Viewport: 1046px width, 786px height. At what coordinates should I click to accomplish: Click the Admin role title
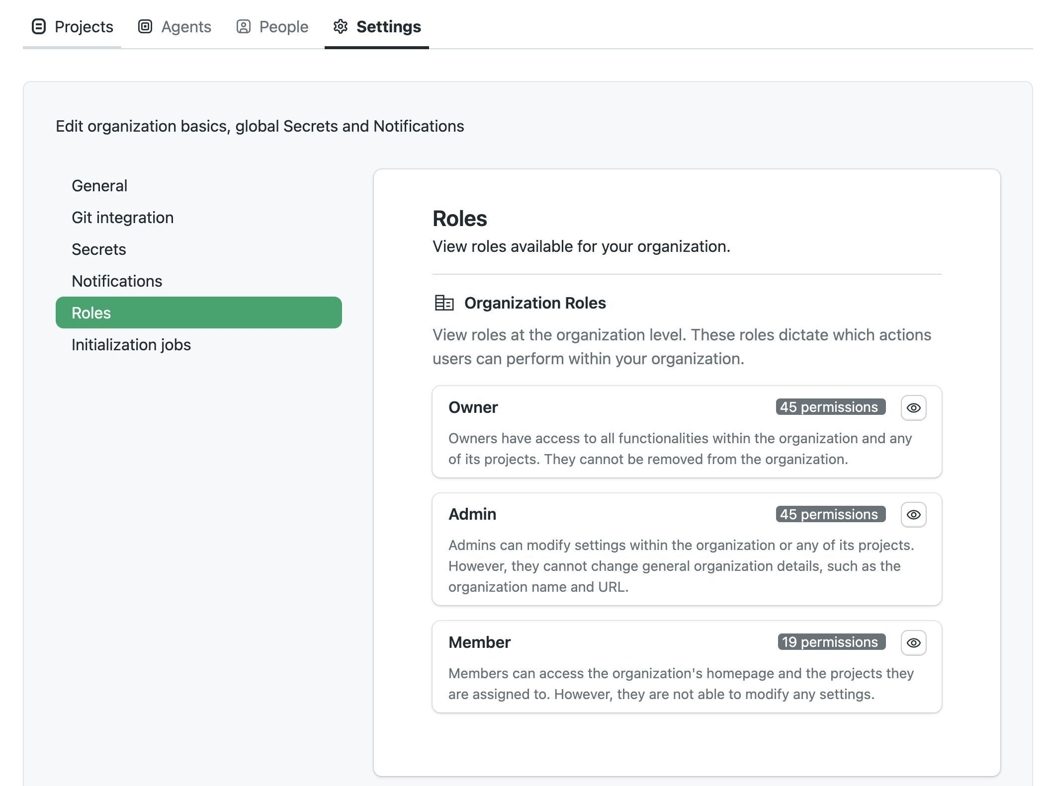(472, 514)
